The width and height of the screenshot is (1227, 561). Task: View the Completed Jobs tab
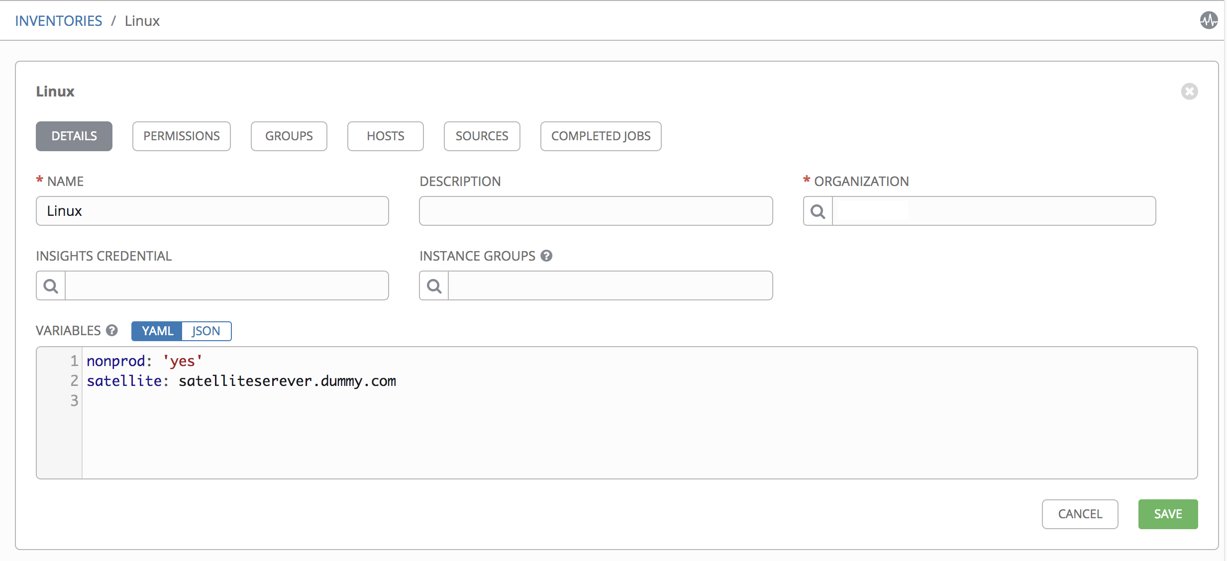601,136
